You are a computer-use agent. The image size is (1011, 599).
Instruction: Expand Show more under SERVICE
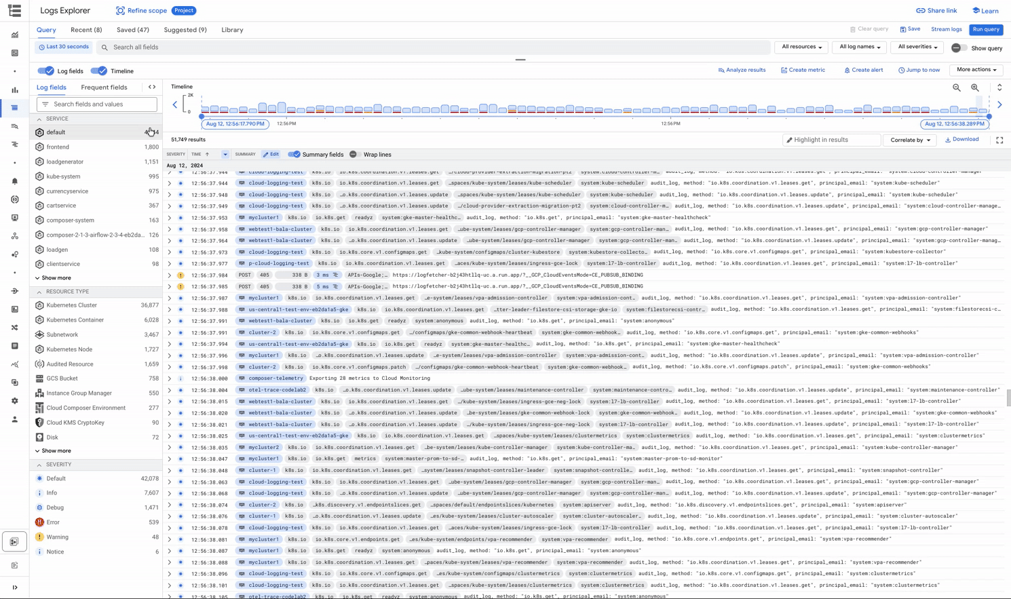tap(53, 278)
